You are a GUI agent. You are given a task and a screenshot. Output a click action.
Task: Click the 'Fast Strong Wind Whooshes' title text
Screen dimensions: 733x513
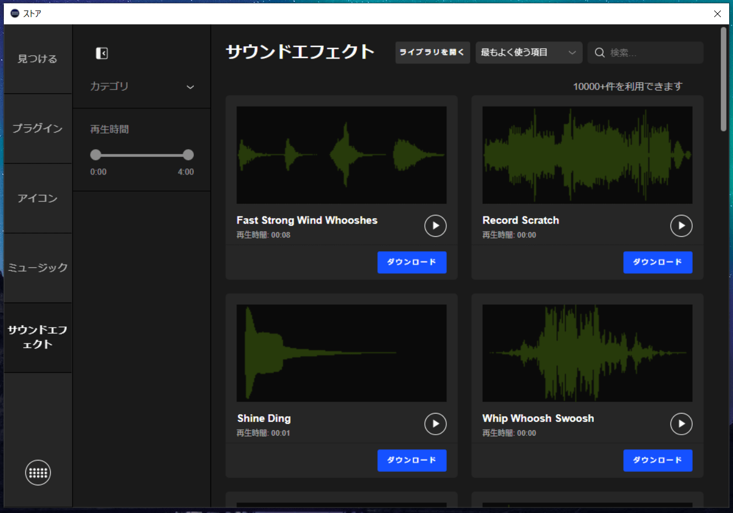coord(307,220)
